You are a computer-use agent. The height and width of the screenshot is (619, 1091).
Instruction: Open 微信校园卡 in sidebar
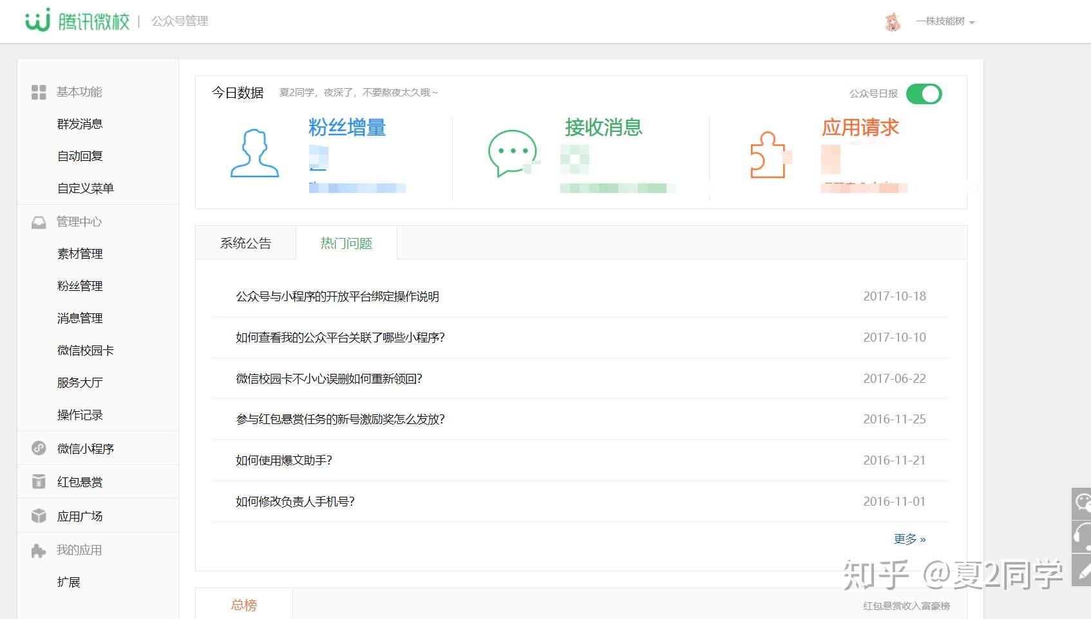click(85, 350)
